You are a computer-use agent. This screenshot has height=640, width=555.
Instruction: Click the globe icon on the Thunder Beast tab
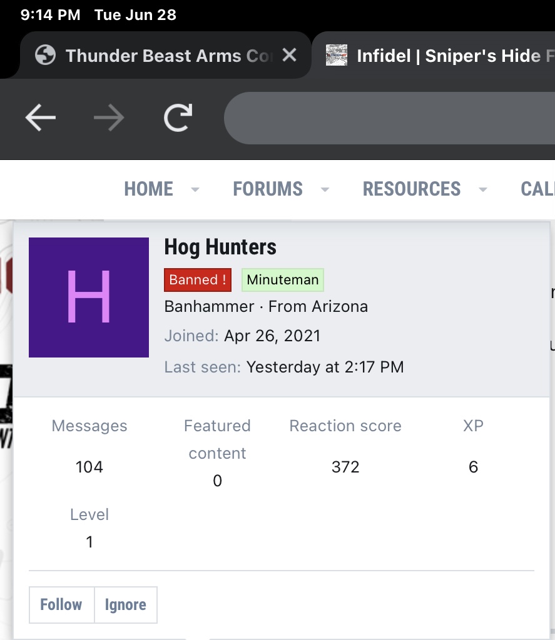[x=45, y=55]
